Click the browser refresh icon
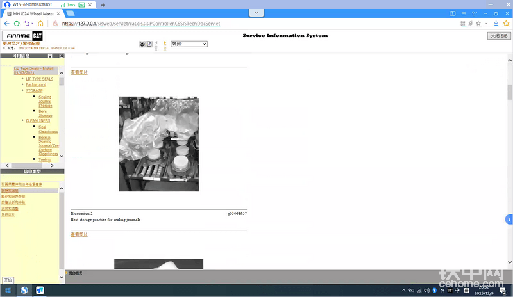Image resolution: width=513 pixels, height=297 pixels. (x=17, y=24)
